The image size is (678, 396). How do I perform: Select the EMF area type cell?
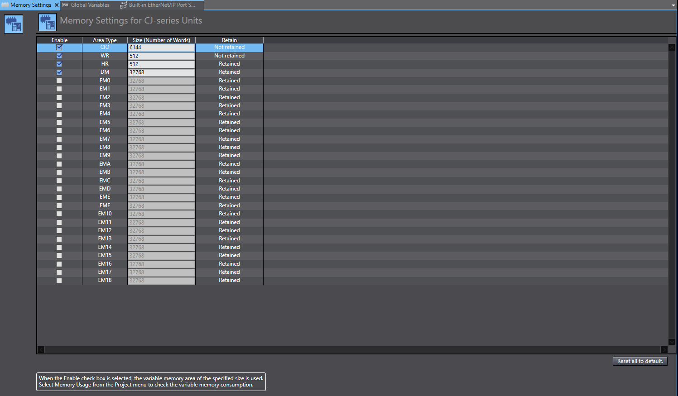(105, 205)
